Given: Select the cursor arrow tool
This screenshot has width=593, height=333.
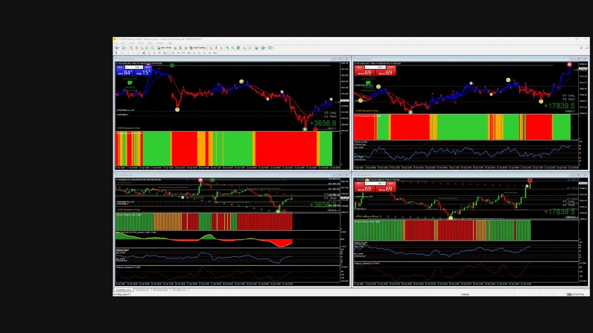Looking at the screenshot, I should click(x=116, y=53).
